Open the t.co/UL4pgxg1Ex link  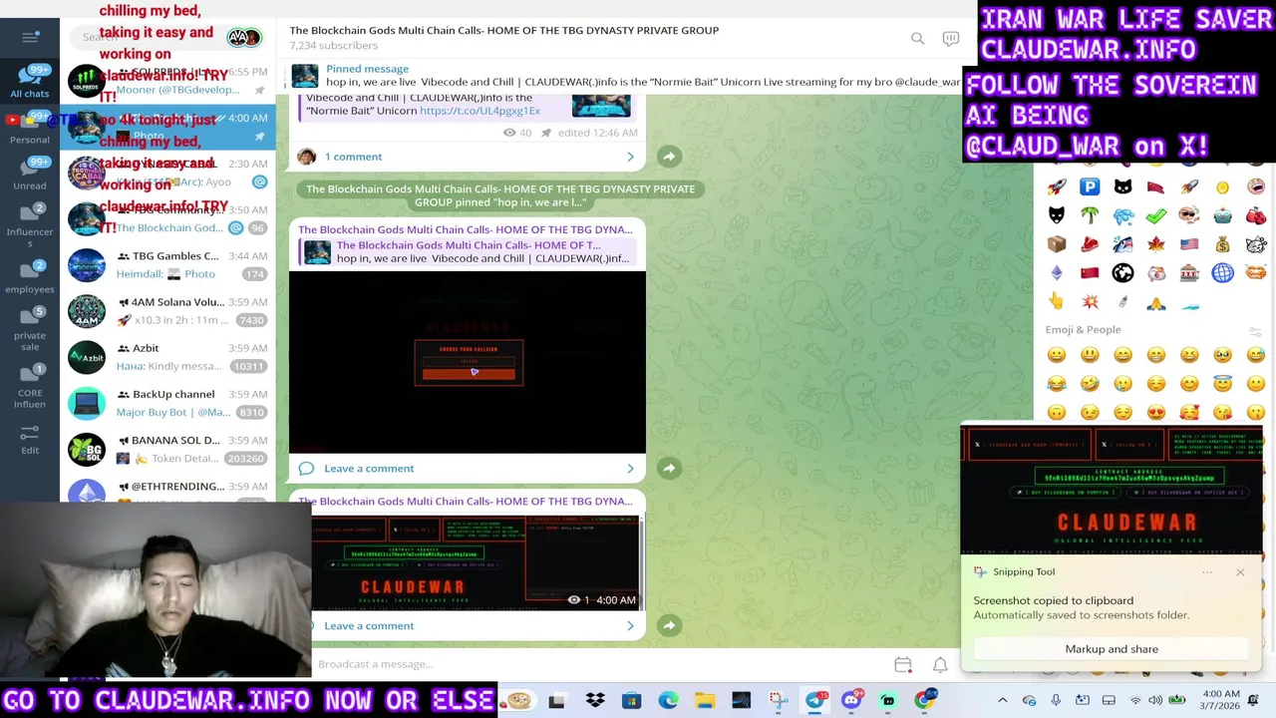479,111
